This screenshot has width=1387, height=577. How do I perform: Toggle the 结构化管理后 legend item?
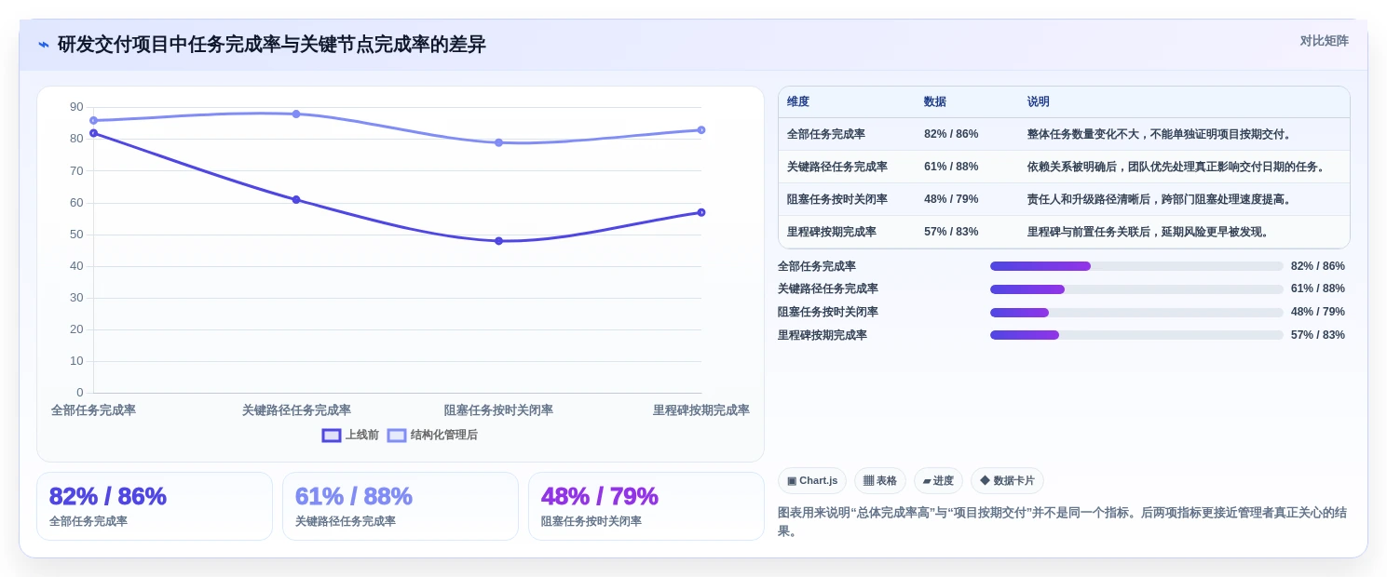point(432,435)
